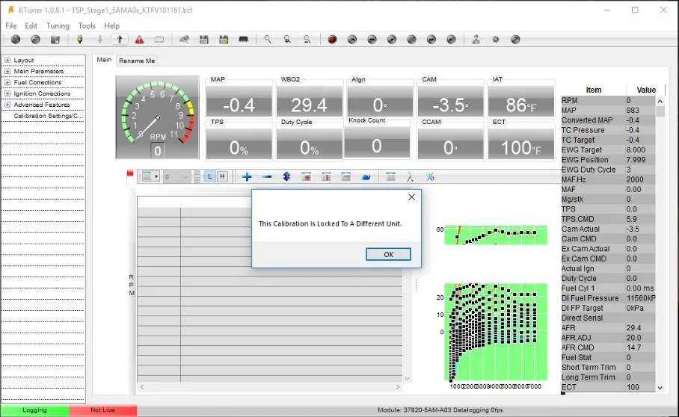Image resolution: width=679 pixels, height=417 pixels.
Task: Click the question mark Help icon
Action: (515, 40)
